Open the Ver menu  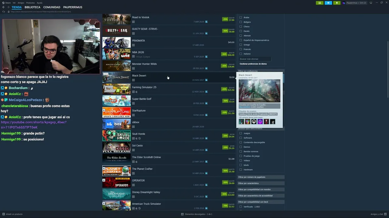[14, 3]
